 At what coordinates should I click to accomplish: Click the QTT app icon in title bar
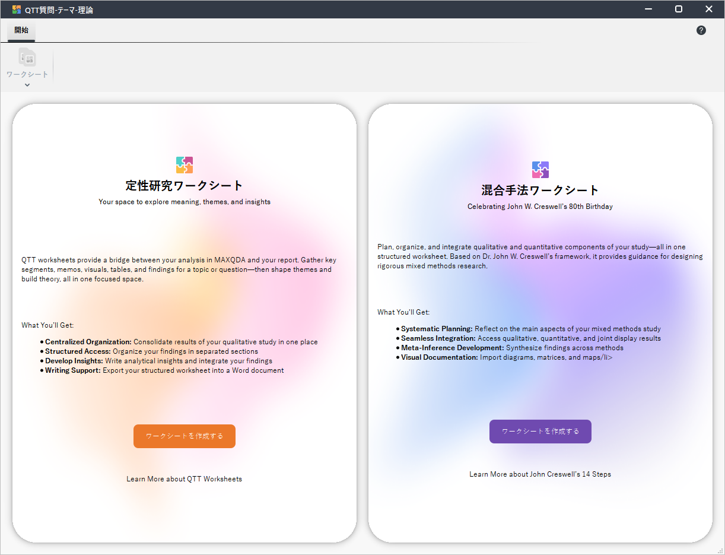click(x=17, y=9)
